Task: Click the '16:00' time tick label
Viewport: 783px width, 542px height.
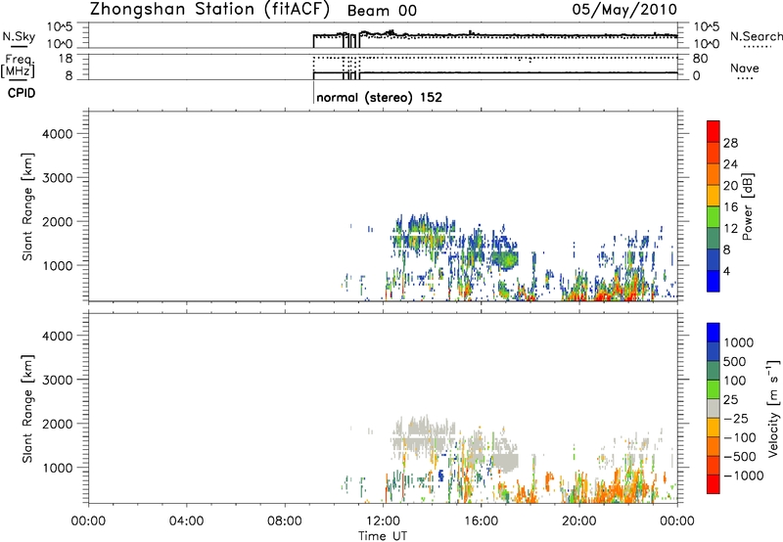Action: point(481,521)
